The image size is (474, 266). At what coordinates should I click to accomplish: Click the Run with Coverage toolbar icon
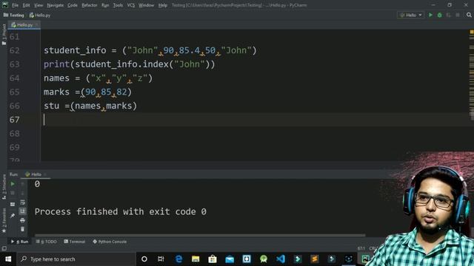coord(449,15)
